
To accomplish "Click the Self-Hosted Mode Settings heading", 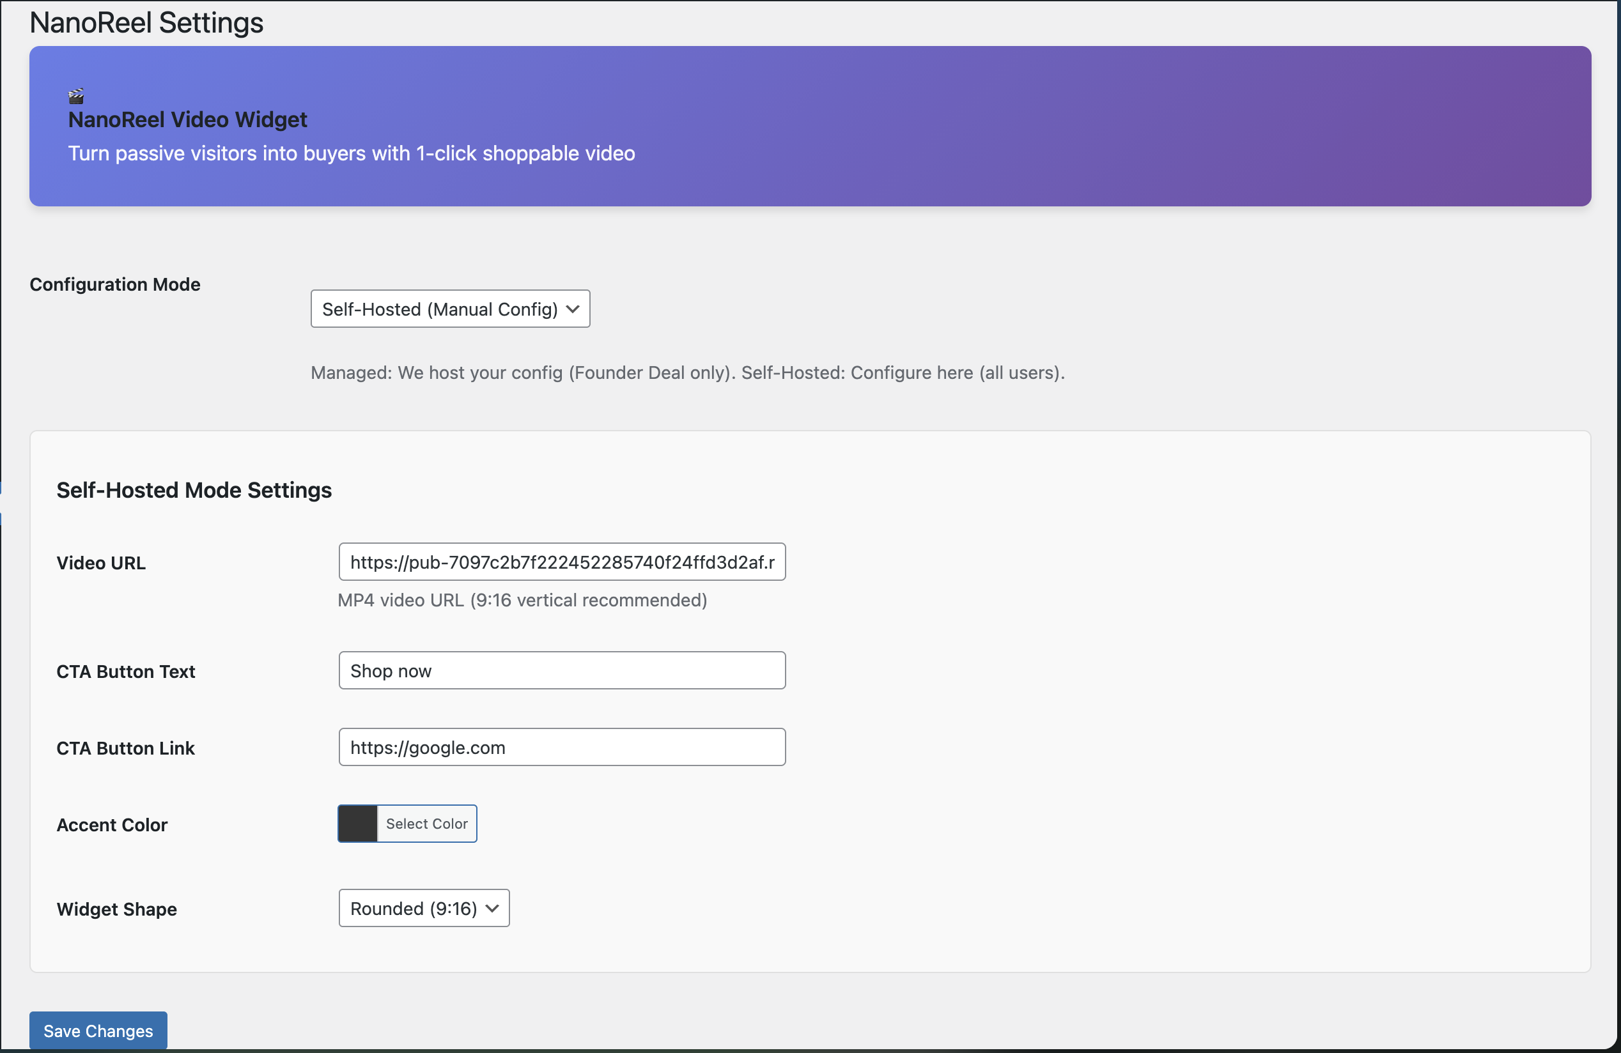I will click(x=194, y=489).
